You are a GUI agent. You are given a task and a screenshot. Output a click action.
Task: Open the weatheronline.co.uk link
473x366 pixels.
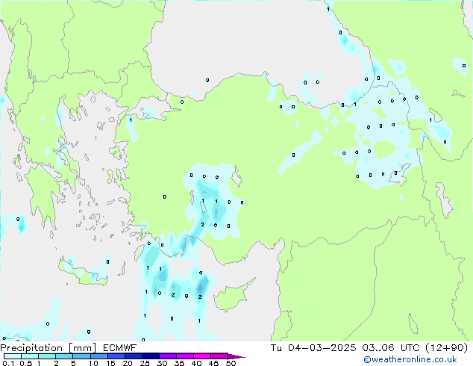[410, 359]
